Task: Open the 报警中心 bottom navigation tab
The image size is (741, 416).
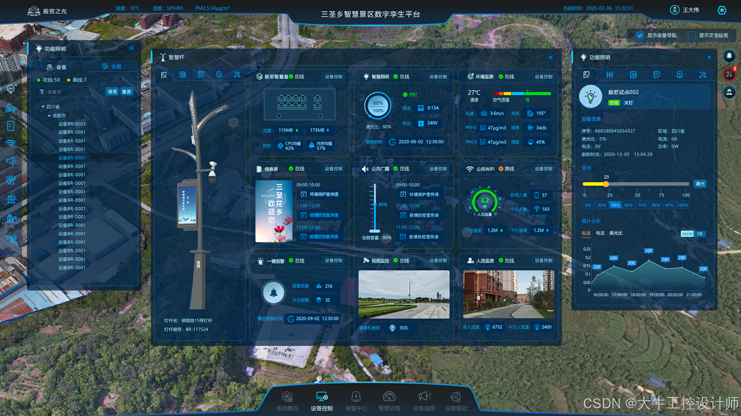Action: 356,401
